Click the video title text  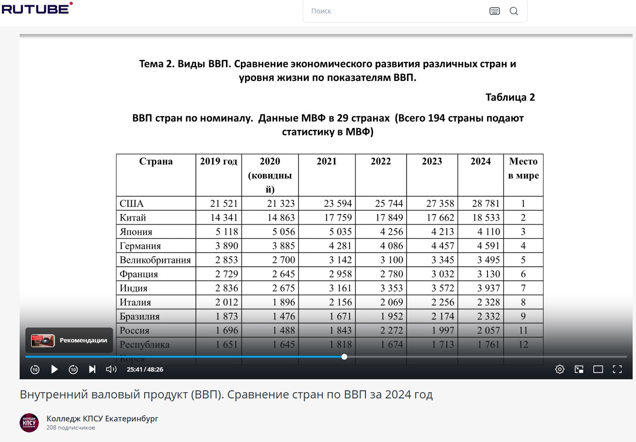(x=226, y=395)
